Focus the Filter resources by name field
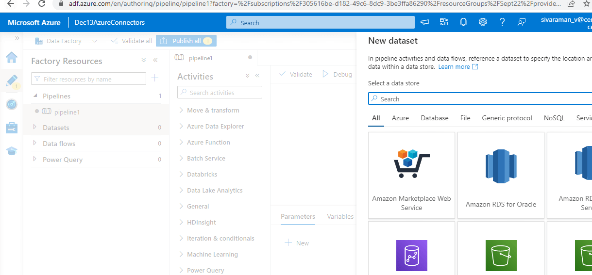 click(88, 79)
